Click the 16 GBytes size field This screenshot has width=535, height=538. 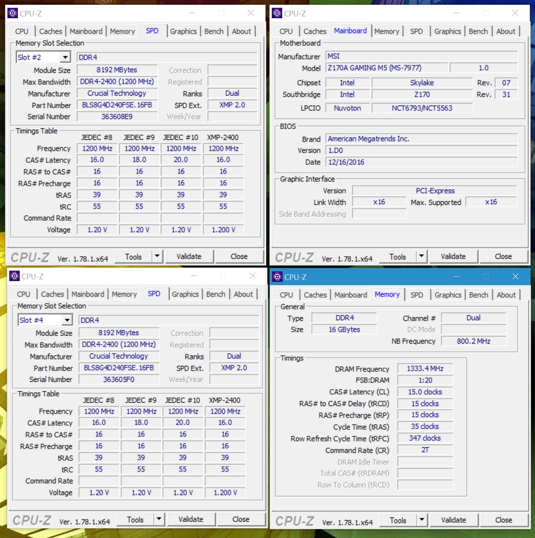tap(344, 329)
